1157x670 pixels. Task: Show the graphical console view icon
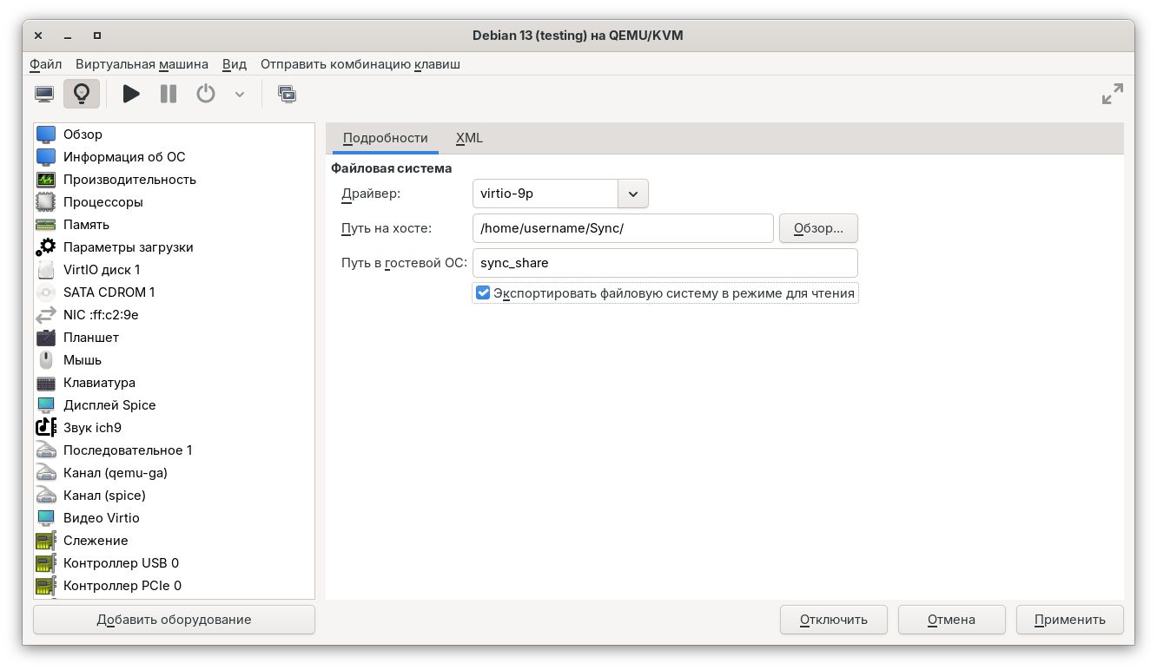(44, 94)
